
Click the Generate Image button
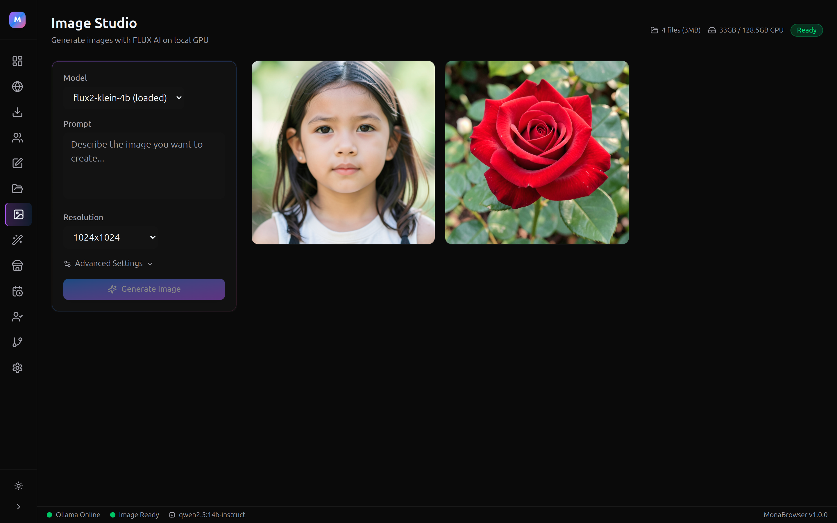coord(144,289)
